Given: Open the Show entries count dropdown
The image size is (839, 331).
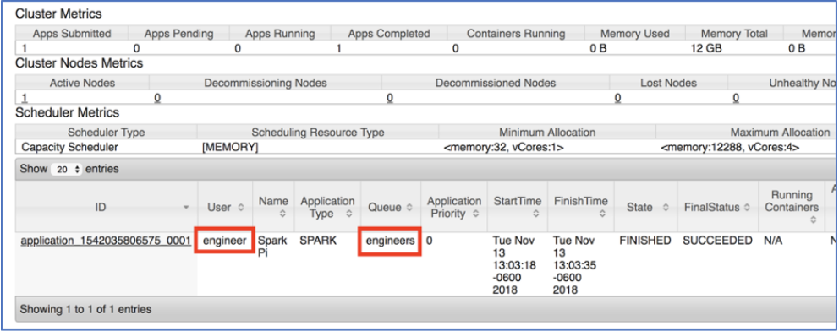Looking at the screenshot, I should pyautogui.click(x=67, y=169).
